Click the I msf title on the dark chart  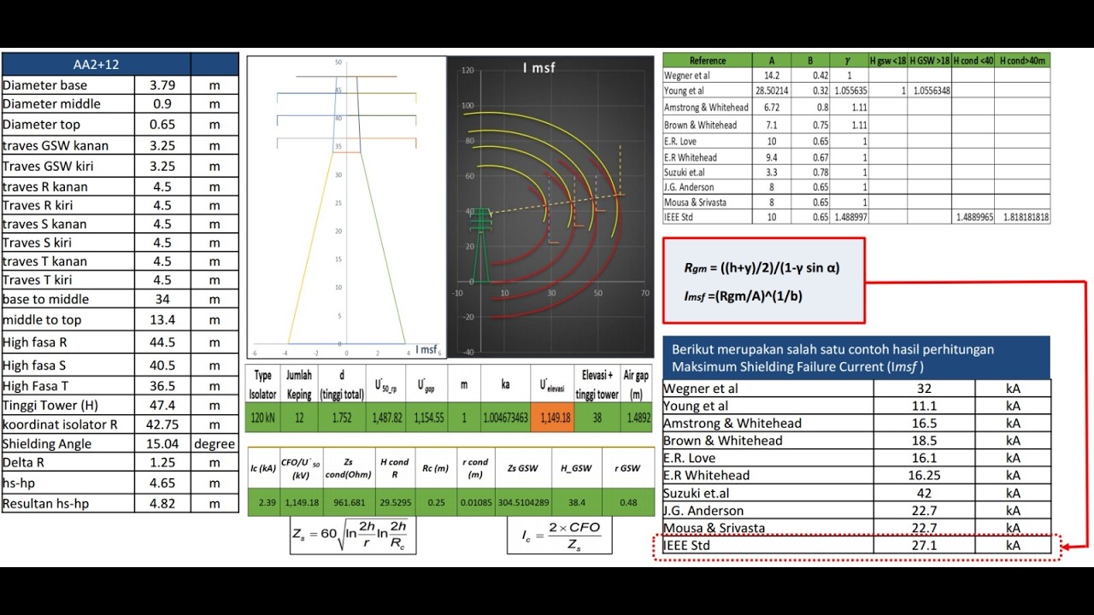tap(539, 67)
